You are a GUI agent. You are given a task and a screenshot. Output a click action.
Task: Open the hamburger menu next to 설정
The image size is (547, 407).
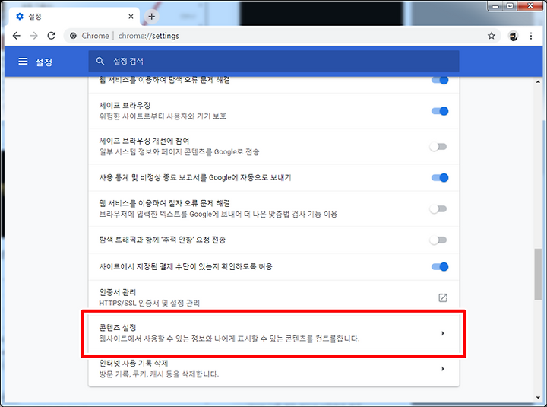[23, 62]
